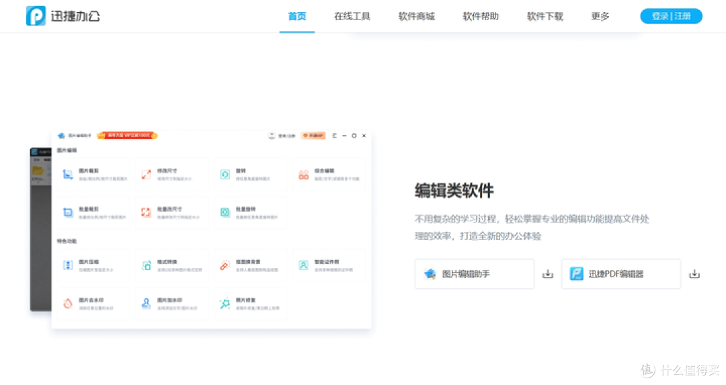Click the 迅捷办公 logo icon
726x385 pixels.
pyautogui.click(x=36, y=16)
